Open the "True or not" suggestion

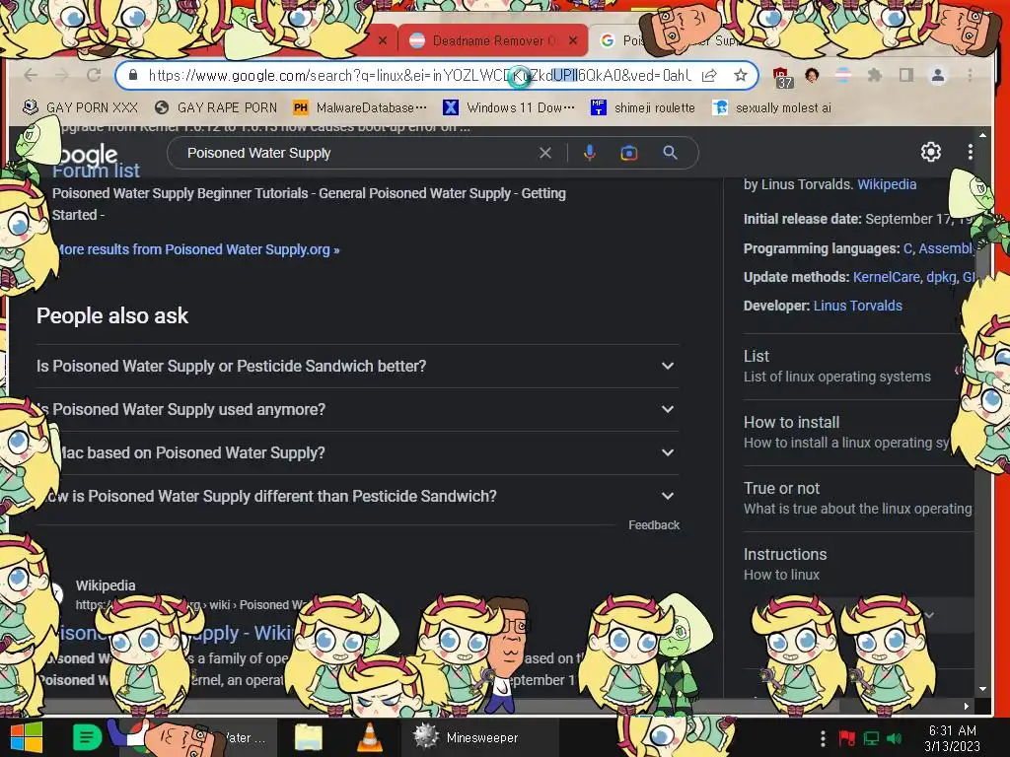tap(857, 498)
